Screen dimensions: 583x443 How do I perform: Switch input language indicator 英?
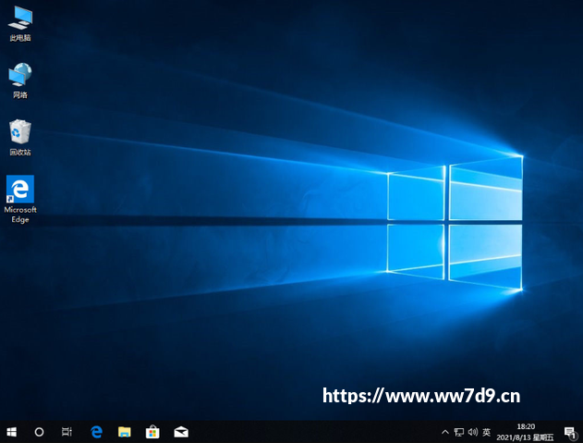486,432
